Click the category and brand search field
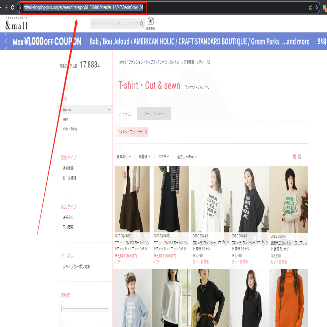The height and width of the screenshot is (327, 327). point(115,24)
